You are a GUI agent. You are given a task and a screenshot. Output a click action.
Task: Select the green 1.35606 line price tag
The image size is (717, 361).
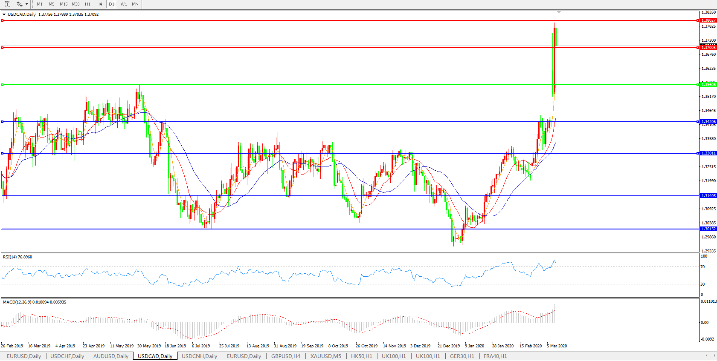pyautogui.click(x=708, y=85)
